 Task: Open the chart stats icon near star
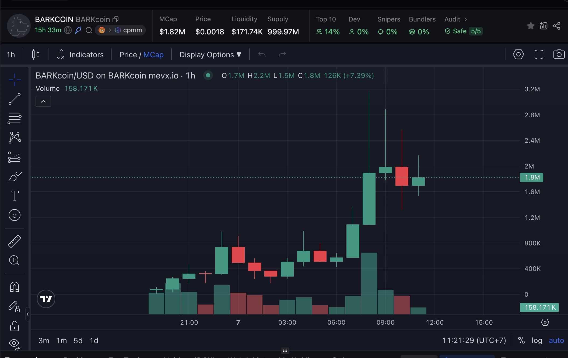coord(544,26)
